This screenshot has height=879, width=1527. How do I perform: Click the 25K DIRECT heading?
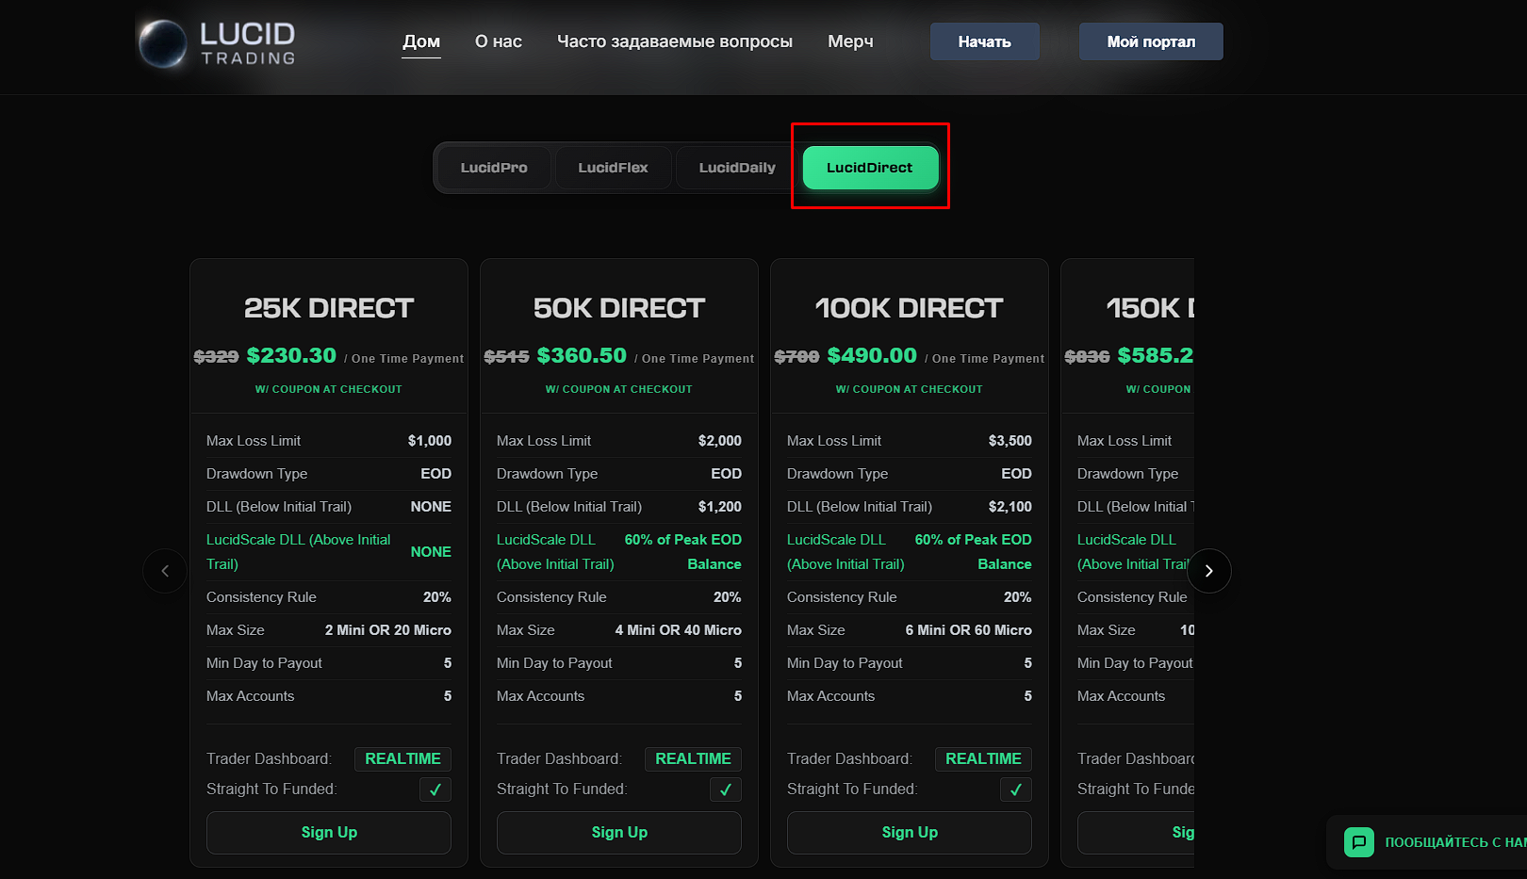(x=329, y=308)
